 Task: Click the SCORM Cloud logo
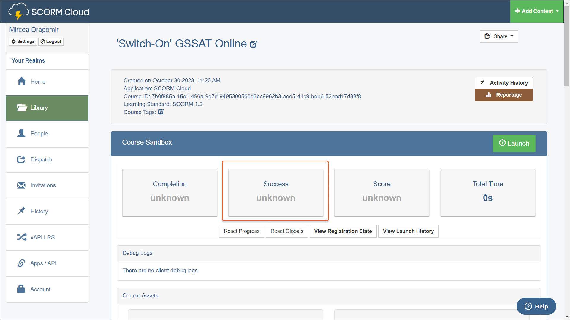tap(49, 11)
